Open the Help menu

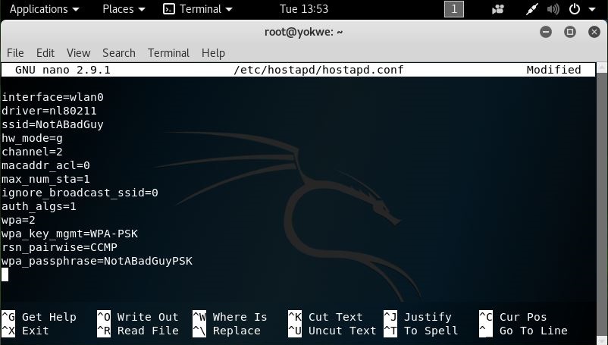point(213,53)
